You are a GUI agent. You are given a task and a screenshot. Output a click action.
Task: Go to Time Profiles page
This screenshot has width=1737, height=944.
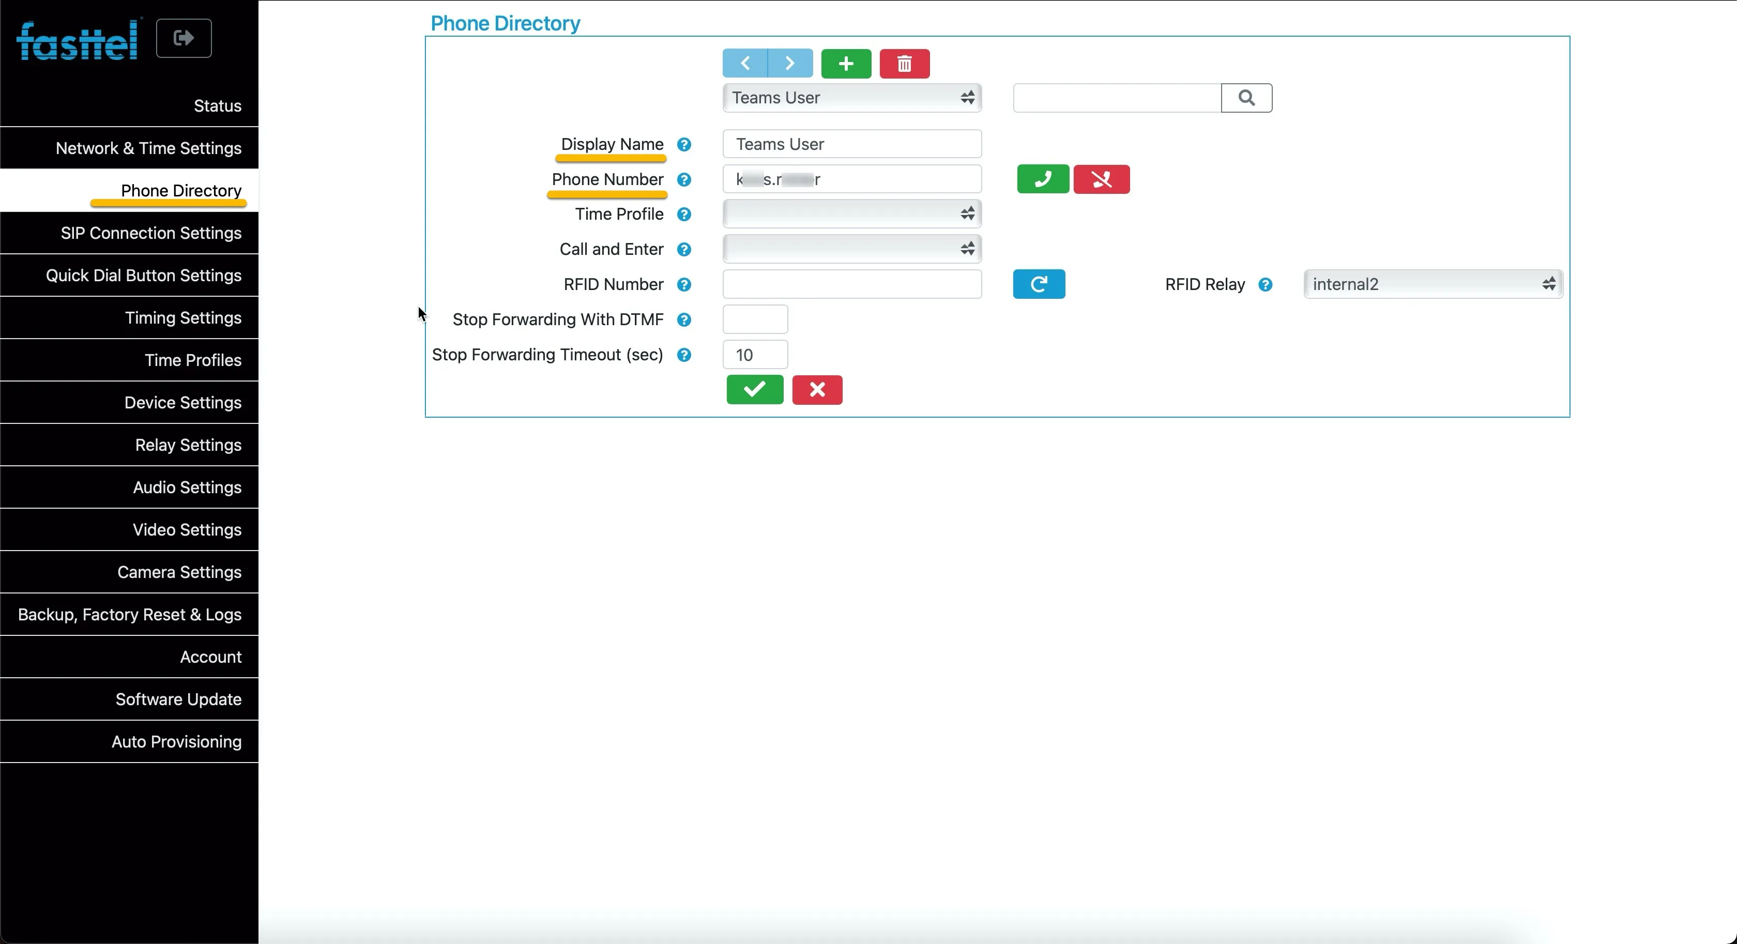(x=129, y=360)
